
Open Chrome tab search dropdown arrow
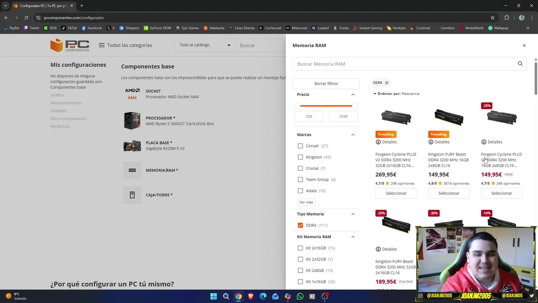point(5,6)
